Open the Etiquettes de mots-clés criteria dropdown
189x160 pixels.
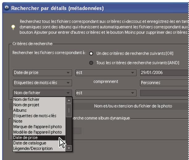coord(42,83)
